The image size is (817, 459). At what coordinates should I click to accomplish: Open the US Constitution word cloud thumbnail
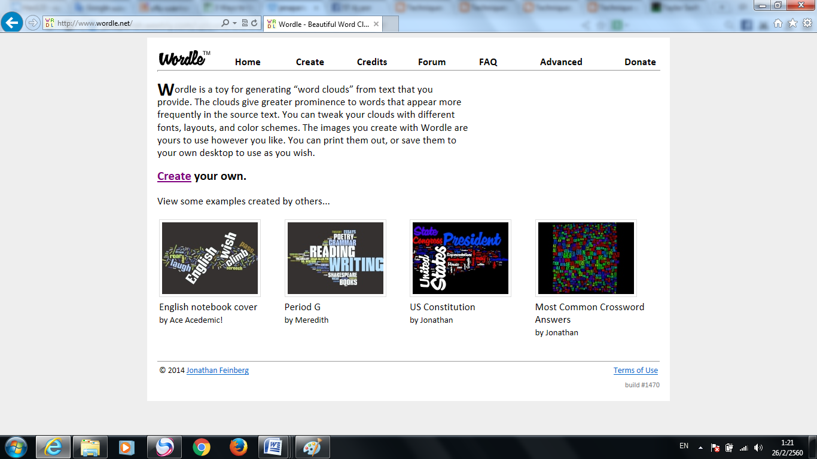point(461,258)
